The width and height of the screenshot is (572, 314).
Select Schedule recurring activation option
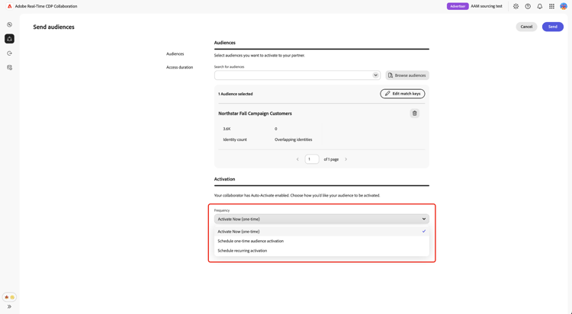click(321, 251)
